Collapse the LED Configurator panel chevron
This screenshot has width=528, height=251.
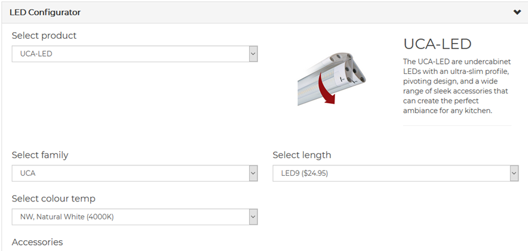(517, 13)
